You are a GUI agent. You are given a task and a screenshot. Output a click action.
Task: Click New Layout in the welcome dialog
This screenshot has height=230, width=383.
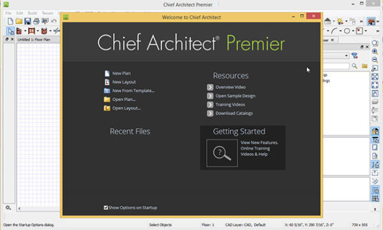[x=124, y=82]
